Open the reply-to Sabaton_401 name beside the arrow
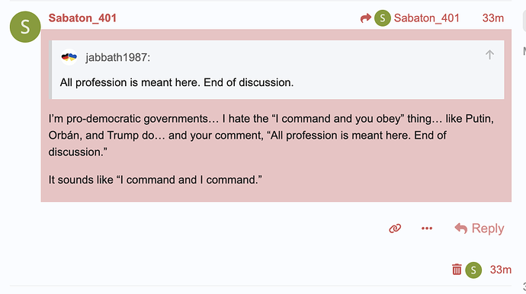Viewport: 526px width, 294px height. click(426, 18)
